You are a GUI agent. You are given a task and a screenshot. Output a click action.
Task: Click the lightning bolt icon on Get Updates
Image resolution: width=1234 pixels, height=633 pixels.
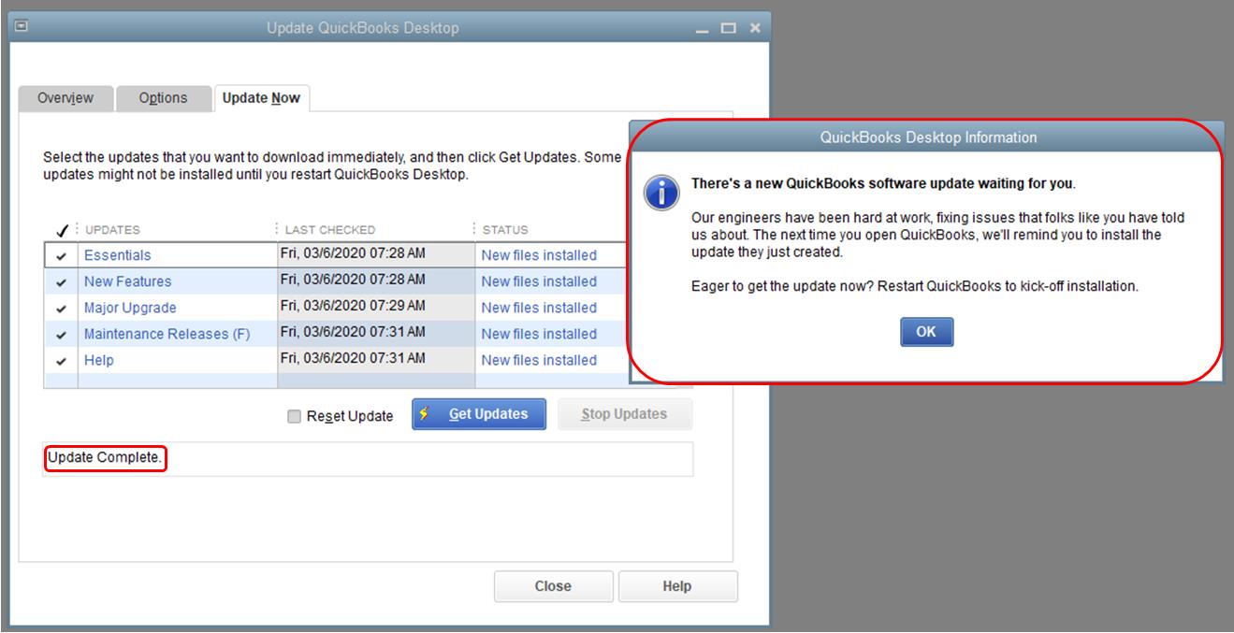coord(425,414)
